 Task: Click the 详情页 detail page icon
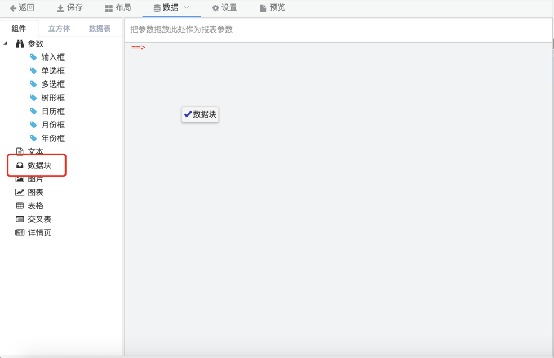tap(20, 233)
